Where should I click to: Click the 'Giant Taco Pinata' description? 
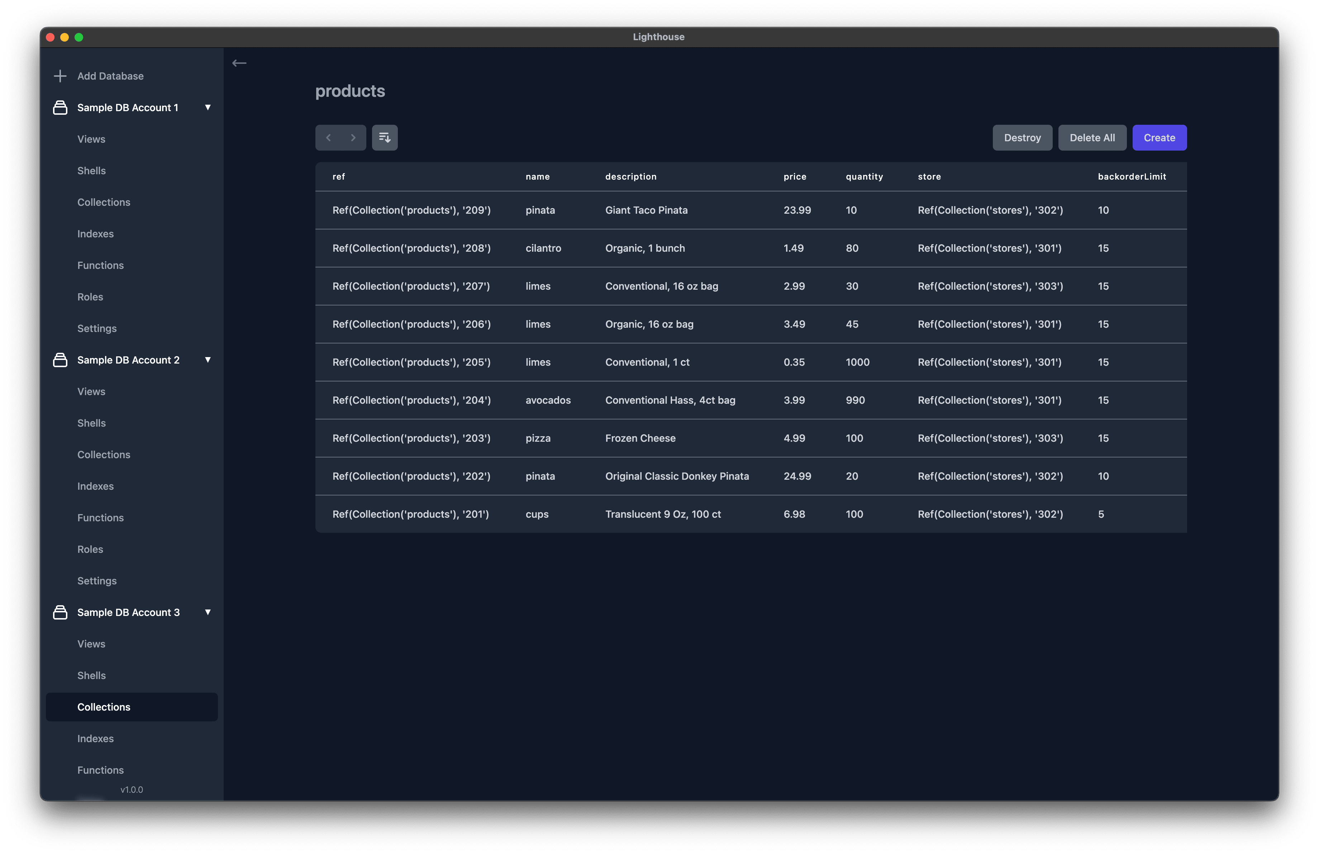pyautogui.click(x=646, y=210)
